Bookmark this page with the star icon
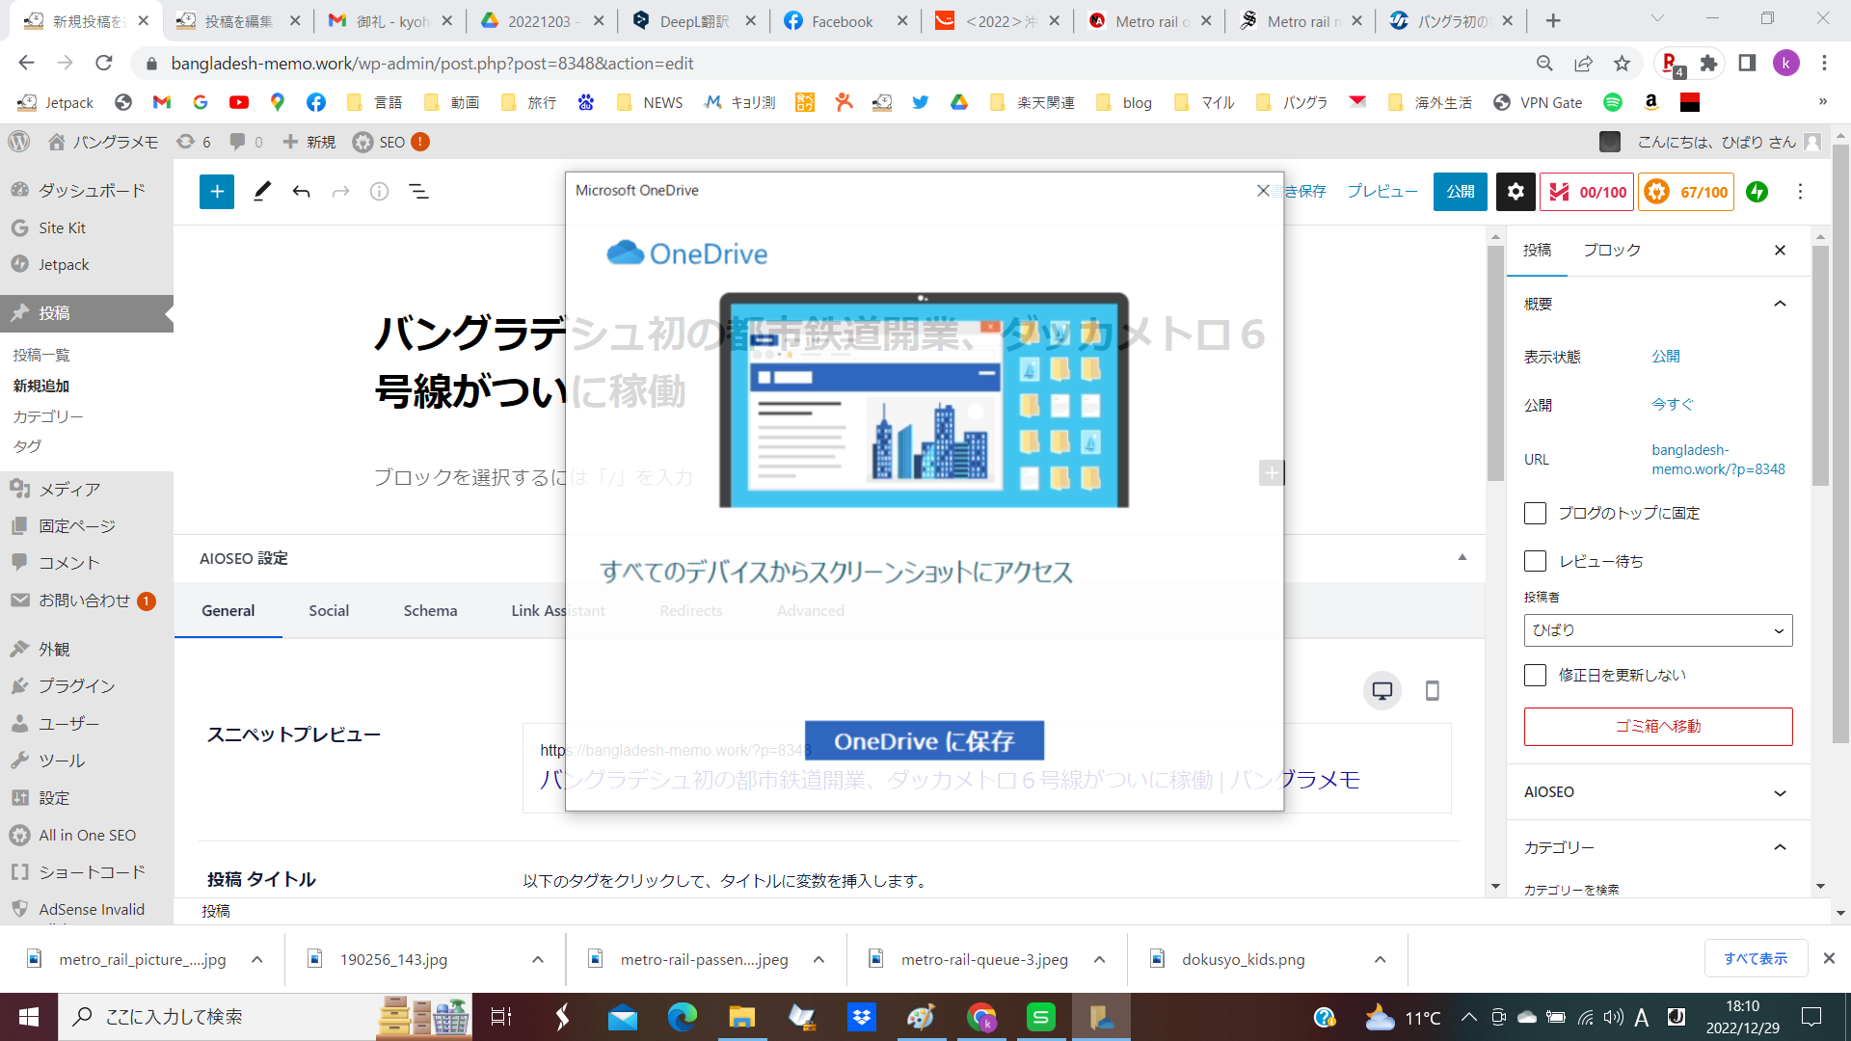1851x1041 pixels. click(x=1623, y=64)
